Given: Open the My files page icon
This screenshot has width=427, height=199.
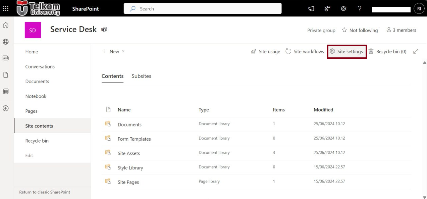Looking at the screenshot, I should pyautogui.click(x=6, y=75).
